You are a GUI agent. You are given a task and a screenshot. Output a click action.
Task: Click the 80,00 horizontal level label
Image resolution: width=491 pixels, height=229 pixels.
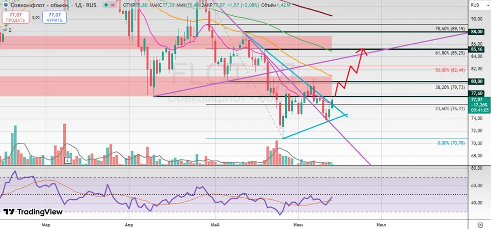(475, 81)
